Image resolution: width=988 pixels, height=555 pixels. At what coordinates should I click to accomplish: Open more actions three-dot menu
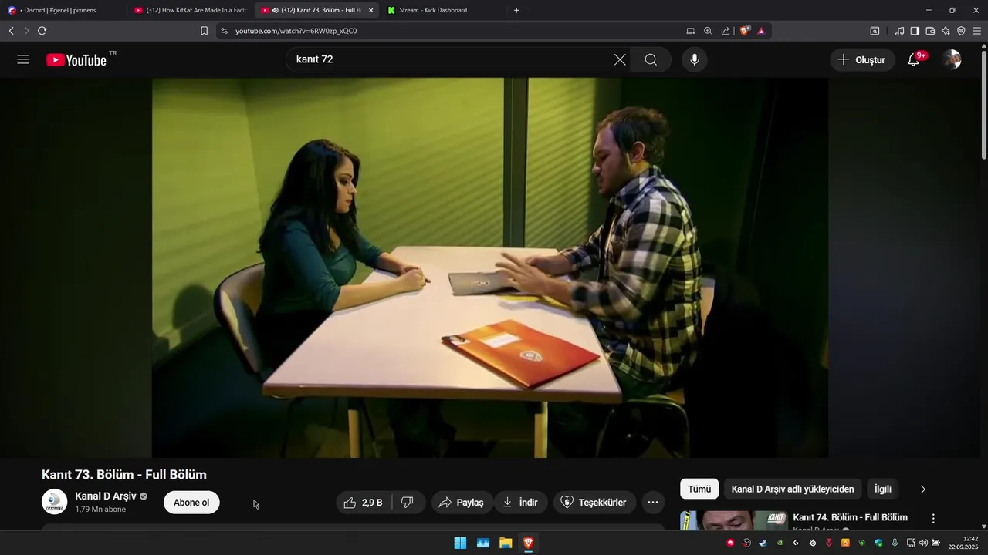pos(653,503)
